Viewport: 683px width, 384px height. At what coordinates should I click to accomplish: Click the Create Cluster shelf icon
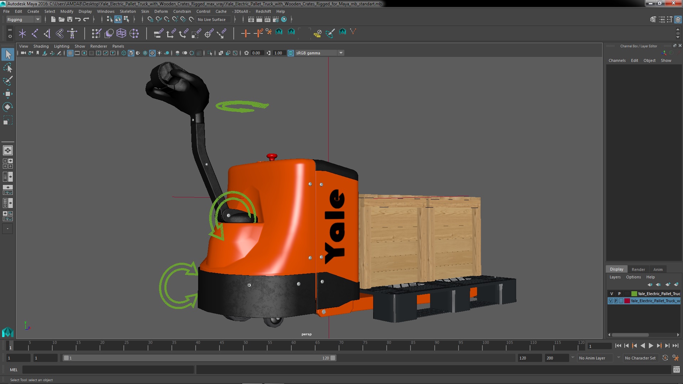[134, 33]
